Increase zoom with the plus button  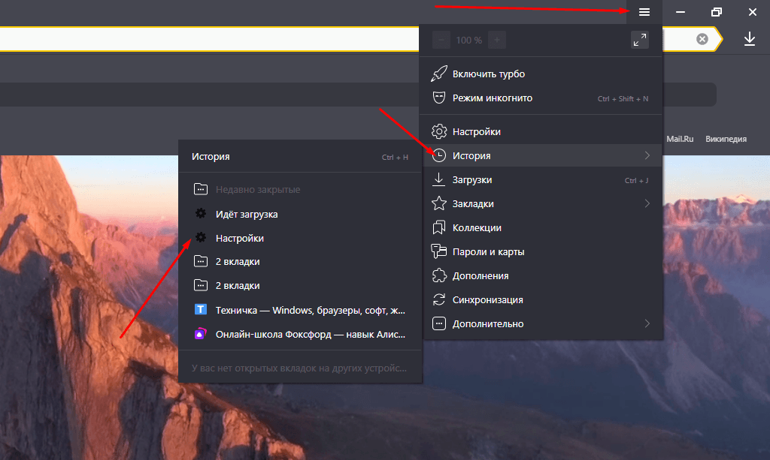[496, 40]
